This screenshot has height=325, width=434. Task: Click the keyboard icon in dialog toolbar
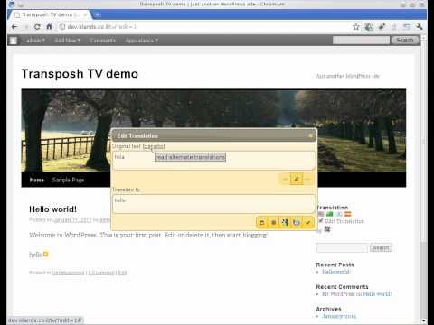tap(297, 223)
